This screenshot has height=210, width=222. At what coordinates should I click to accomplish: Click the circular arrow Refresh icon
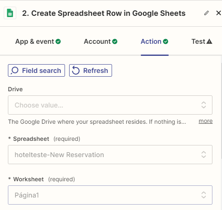76,70
